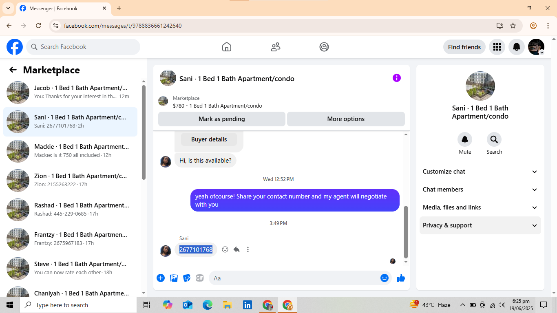Click the message thread scrollbar
This screenshot has width=557, height=313.
click(x=406, y=232)
